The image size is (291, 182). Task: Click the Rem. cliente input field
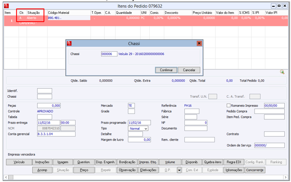200,140
